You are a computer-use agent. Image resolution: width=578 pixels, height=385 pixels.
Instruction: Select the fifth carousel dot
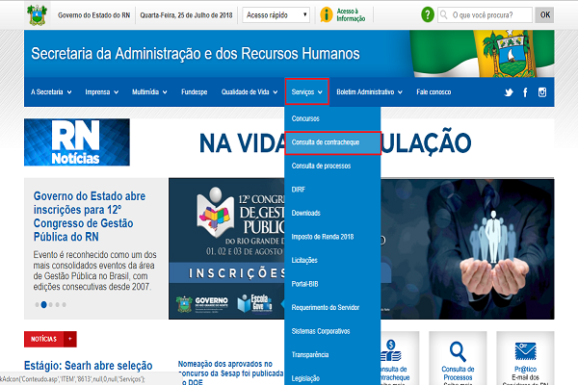click(x=65, y=305)
